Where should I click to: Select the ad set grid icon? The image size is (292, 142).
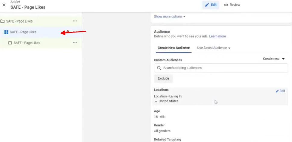pos(6,32)
